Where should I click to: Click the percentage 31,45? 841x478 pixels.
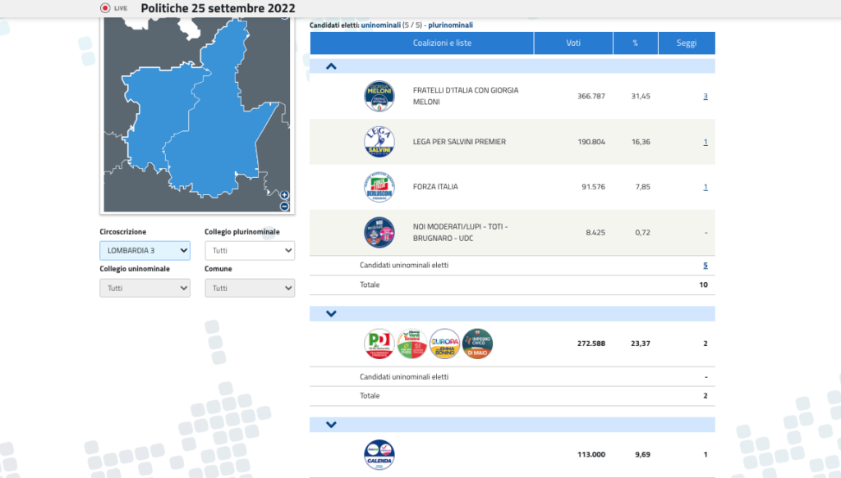[641, 97]
